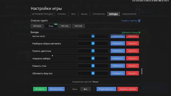Click the Добавить бинд link
This screenshot has height=96, width=171.
click(130, 33)
